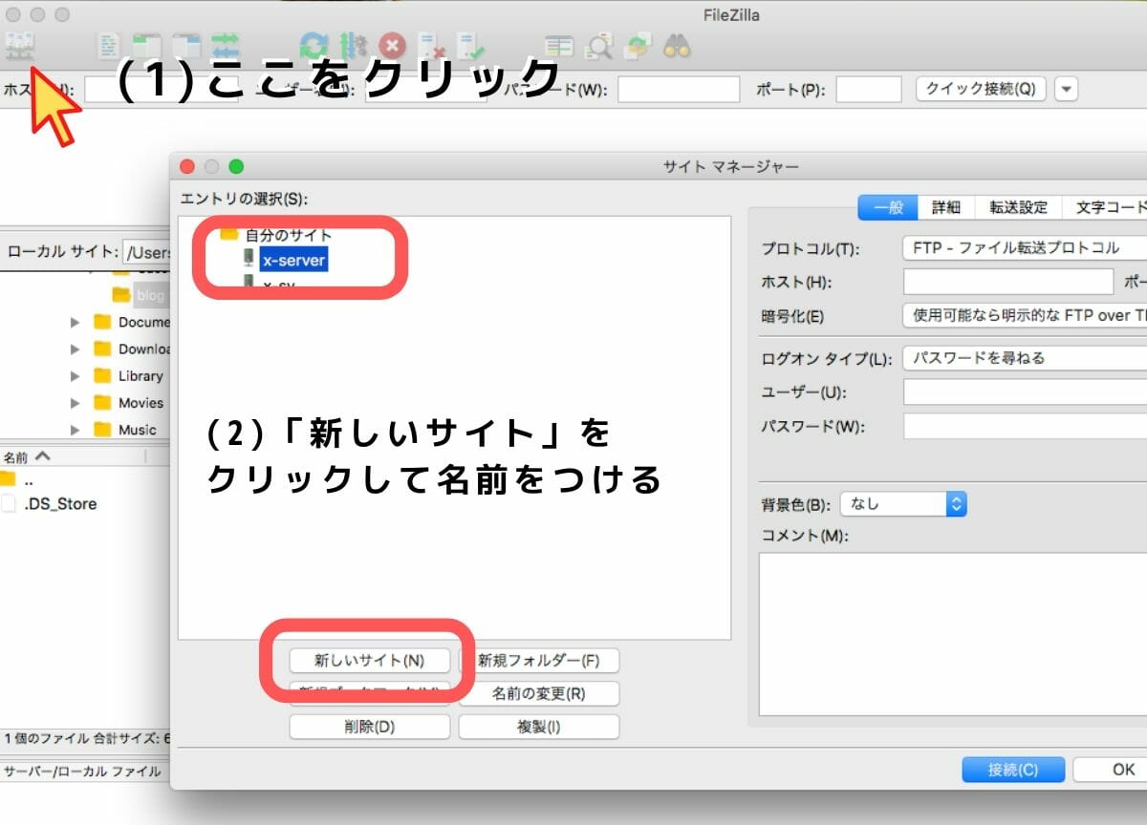Click the refresh file lists icon

314,45
